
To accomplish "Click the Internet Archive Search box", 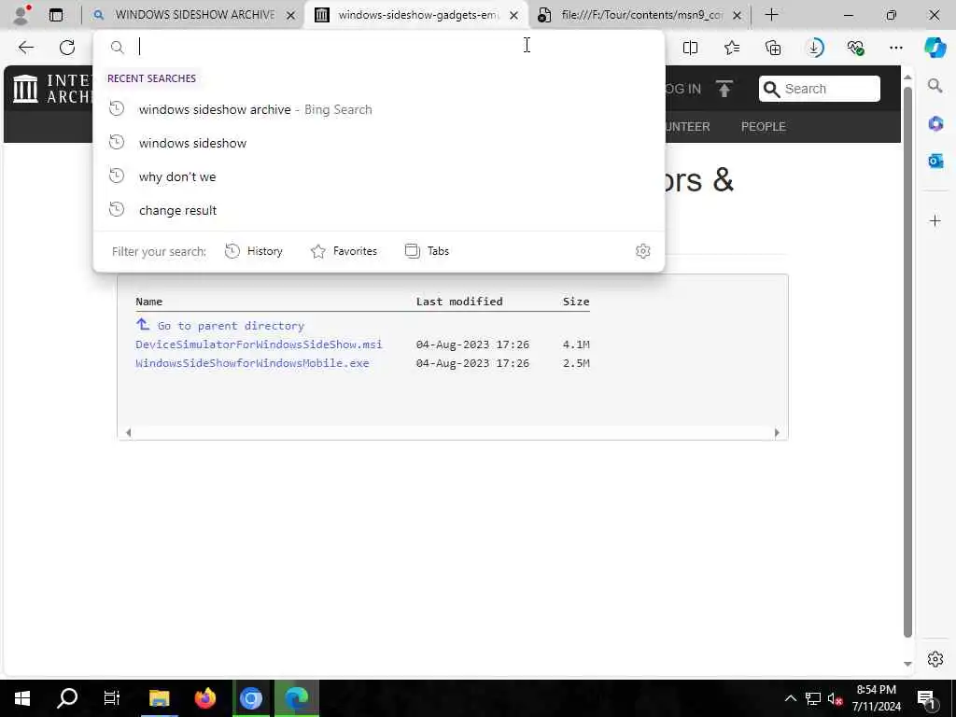I will [820, 89].
